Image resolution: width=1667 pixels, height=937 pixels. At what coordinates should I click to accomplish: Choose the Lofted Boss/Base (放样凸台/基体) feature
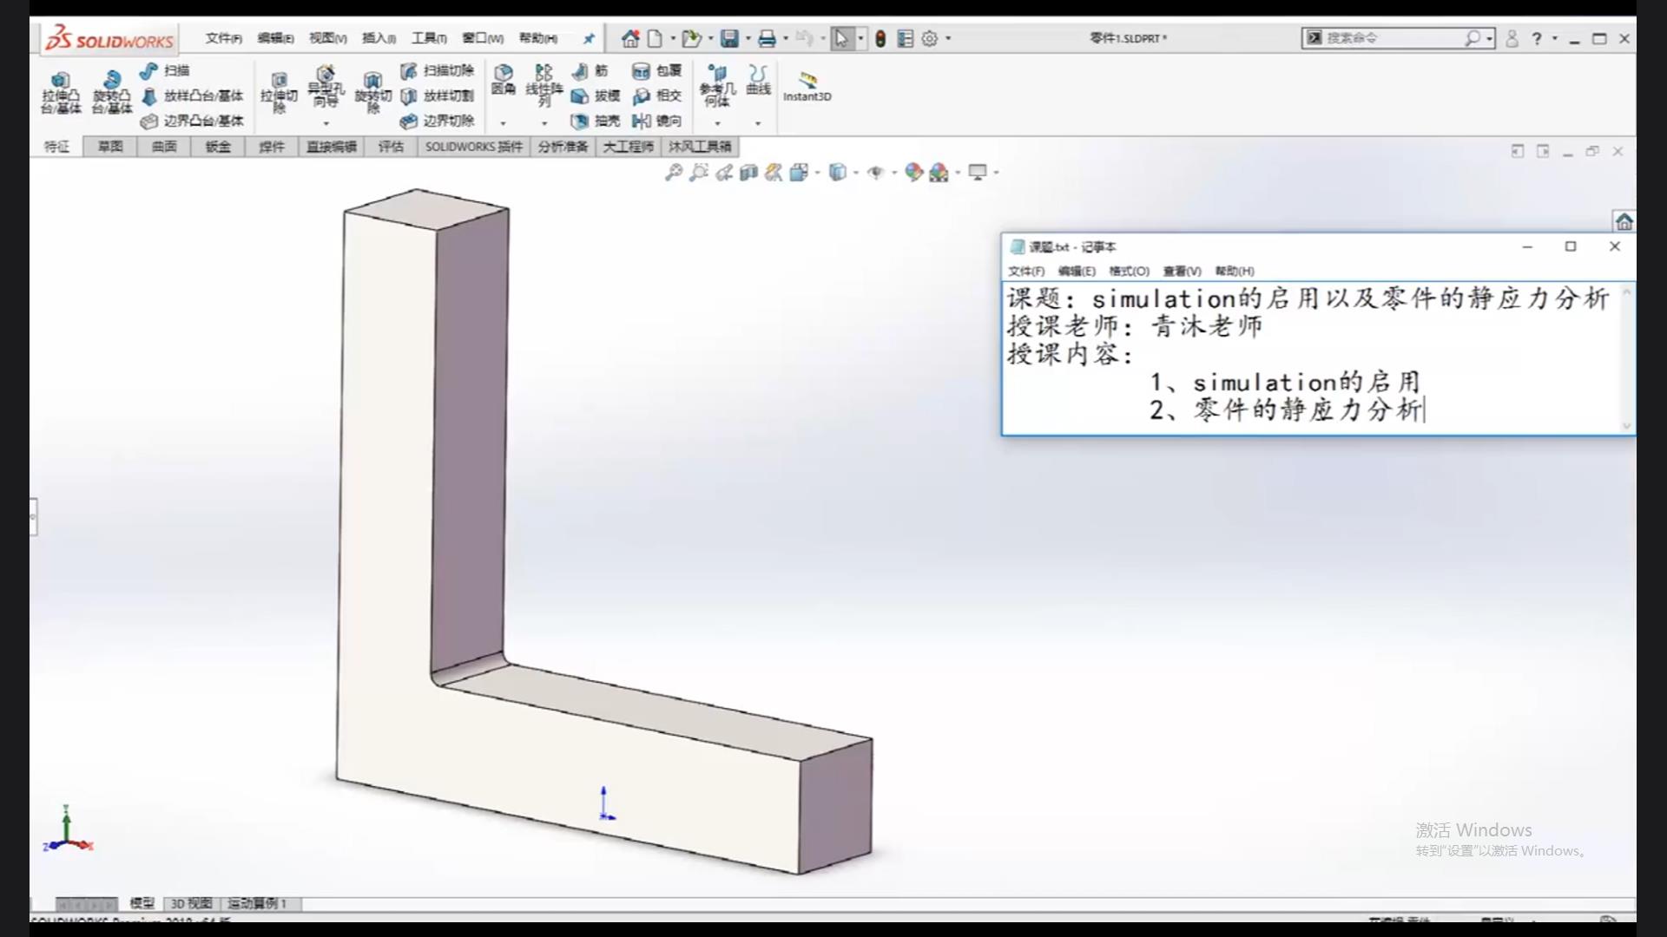[x=192, y=95]
